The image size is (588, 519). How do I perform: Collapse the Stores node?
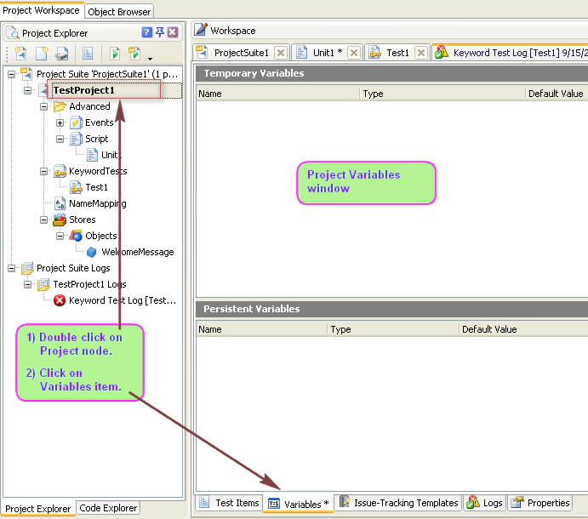tap(44, 220)
